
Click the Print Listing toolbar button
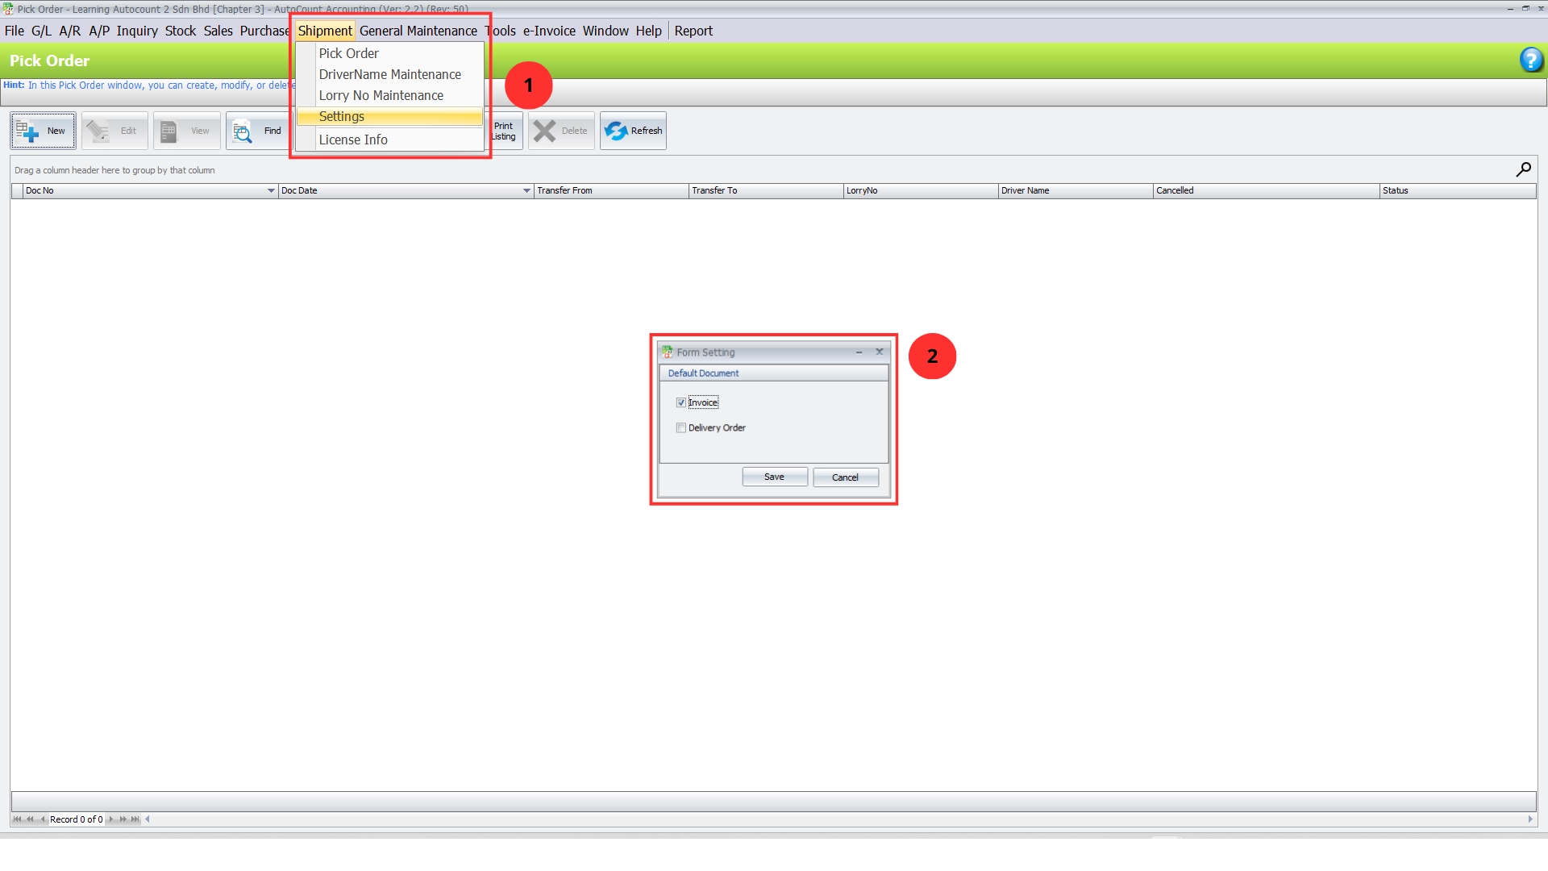tap(506, 131)
